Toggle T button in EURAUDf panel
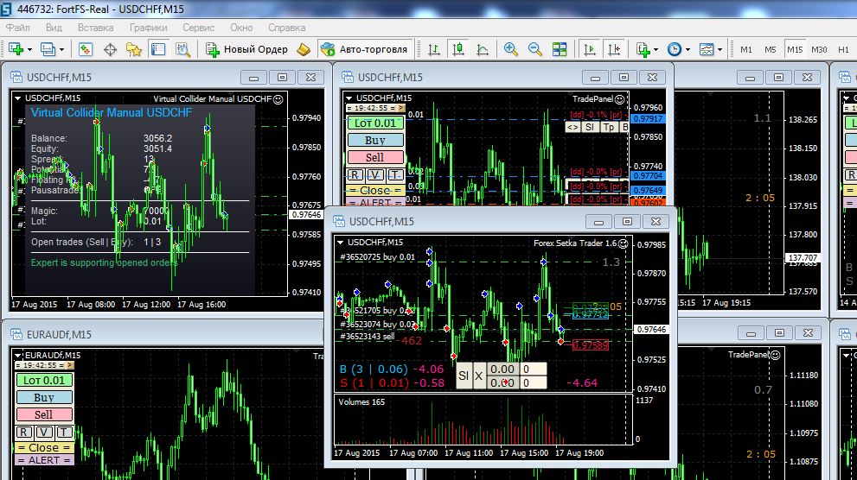Viewport: 857px width, 480px height. (64, 432)
